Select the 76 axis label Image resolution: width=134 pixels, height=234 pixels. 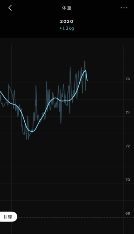pos(128,79)
